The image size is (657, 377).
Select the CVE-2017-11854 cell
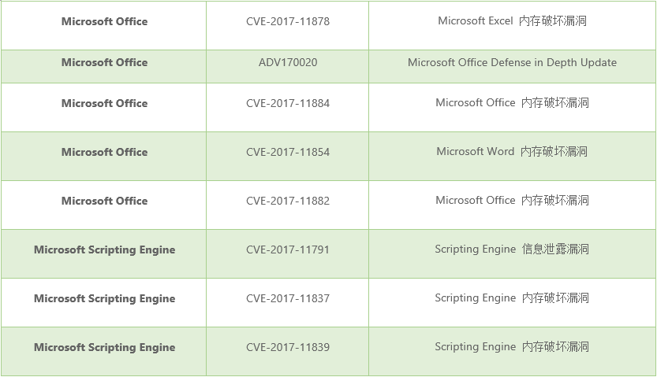287,153
